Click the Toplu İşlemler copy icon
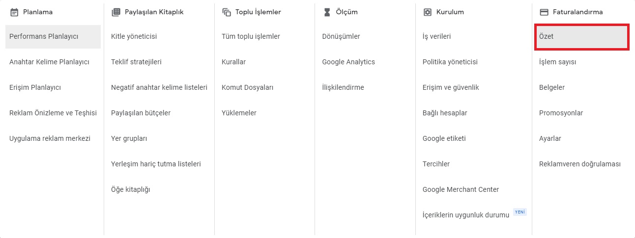The image size is (635, 238). 227,12
